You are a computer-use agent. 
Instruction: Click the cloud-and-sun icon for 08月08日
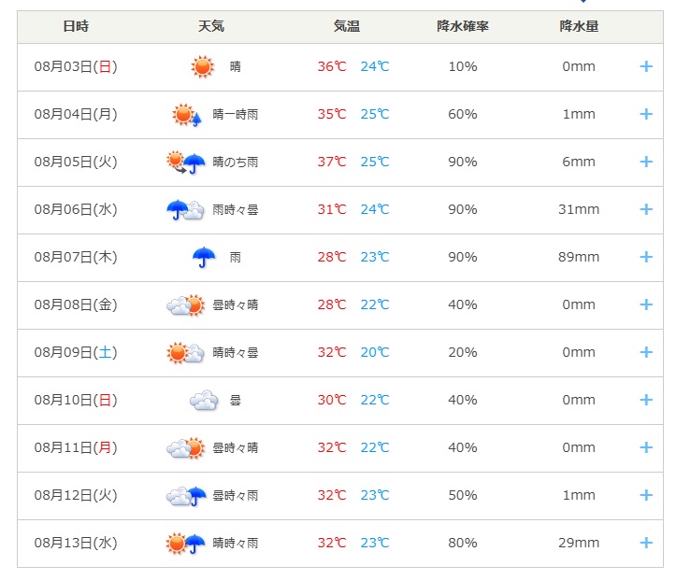click(x=185, y=305)
